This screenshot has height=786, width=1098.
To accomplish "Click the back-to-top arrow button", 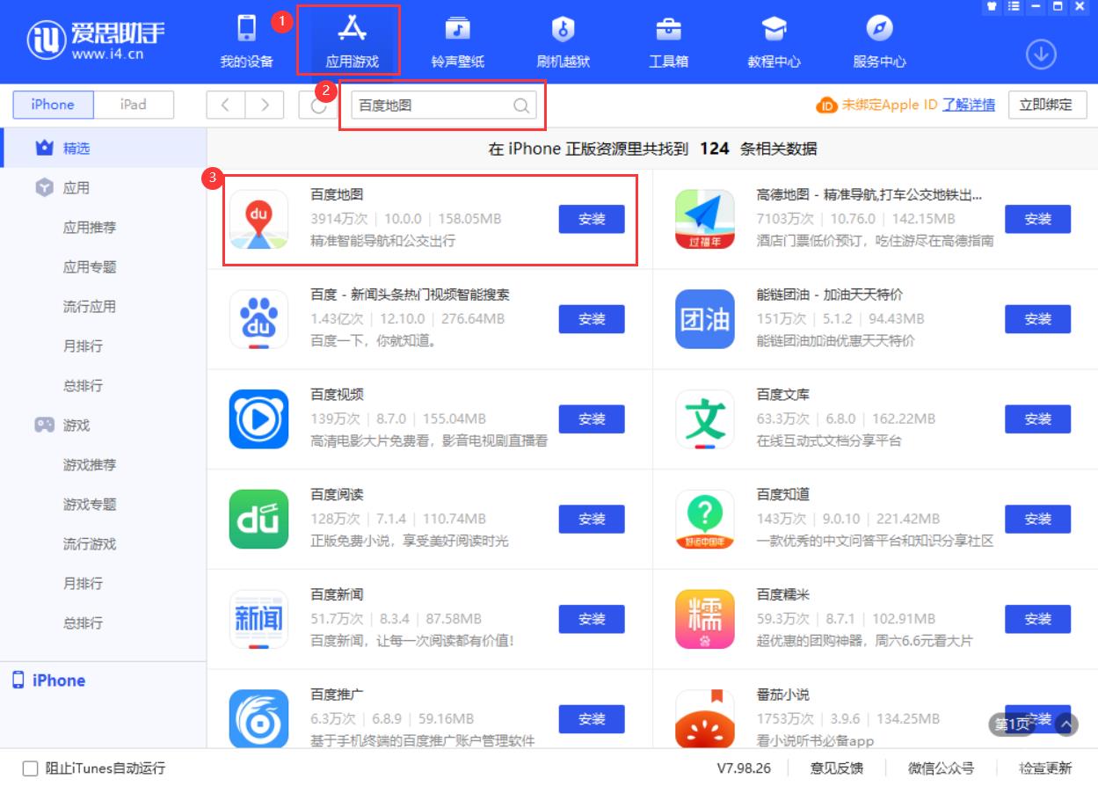I will [1066, 724].
